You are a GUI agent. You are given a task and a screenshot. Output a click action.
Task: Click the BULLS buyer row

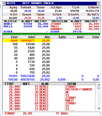point(26,27)
